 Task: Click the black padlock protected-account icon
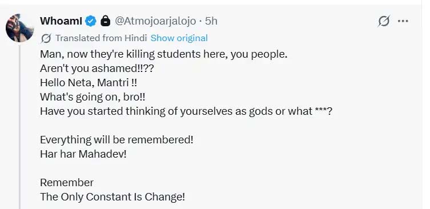coord(106,21)
